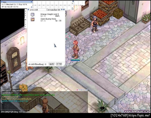Viewport: 151px width, 118px height.
Task: Select the first chat tab on the left
Action: tap(6, 90)
